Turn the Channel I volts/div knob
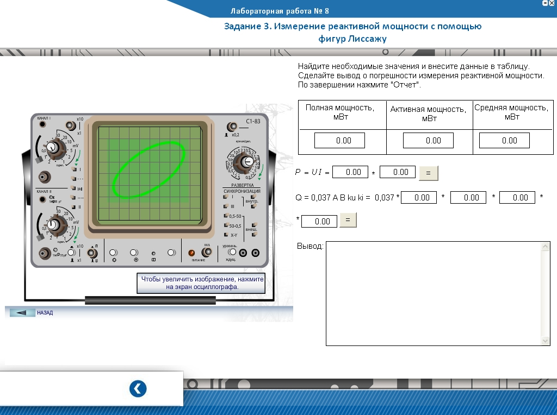 tap(52, 147)
